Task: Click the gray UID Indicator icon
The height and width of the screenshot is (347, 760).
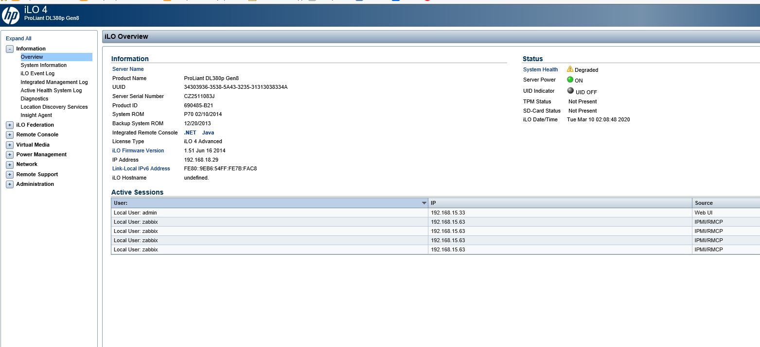Action: pyautogui.click(x=570, y=91)
